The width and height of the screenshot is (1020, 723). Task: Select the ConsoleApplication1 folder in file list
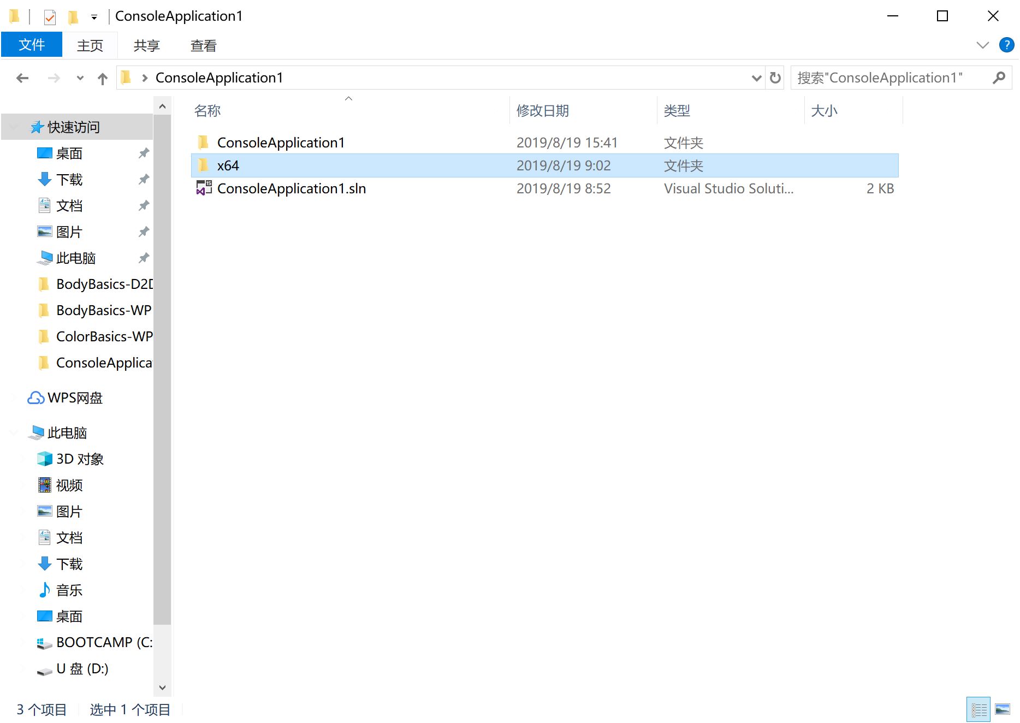pyautogui.click(x=281, y=143)
